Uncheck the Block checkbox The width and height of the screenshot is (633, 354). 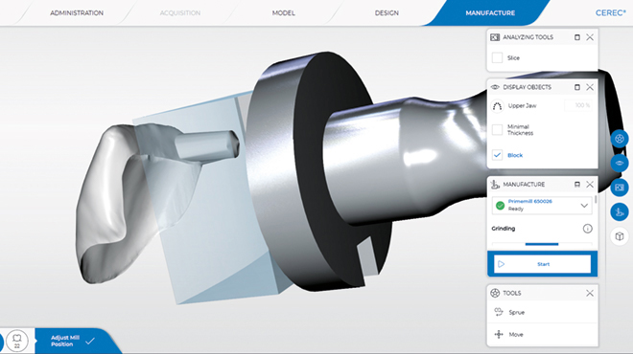pyautogui.click(x=498, y=155)
